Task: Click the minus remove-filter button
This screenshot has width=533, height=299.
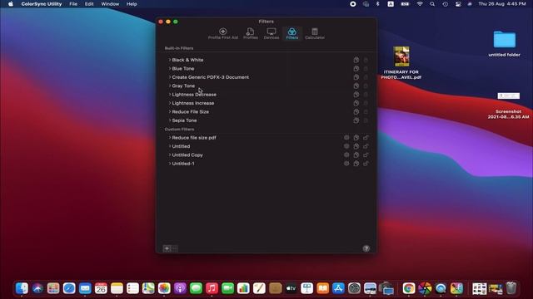Action: pyautogui.click(x=174, y=248)
